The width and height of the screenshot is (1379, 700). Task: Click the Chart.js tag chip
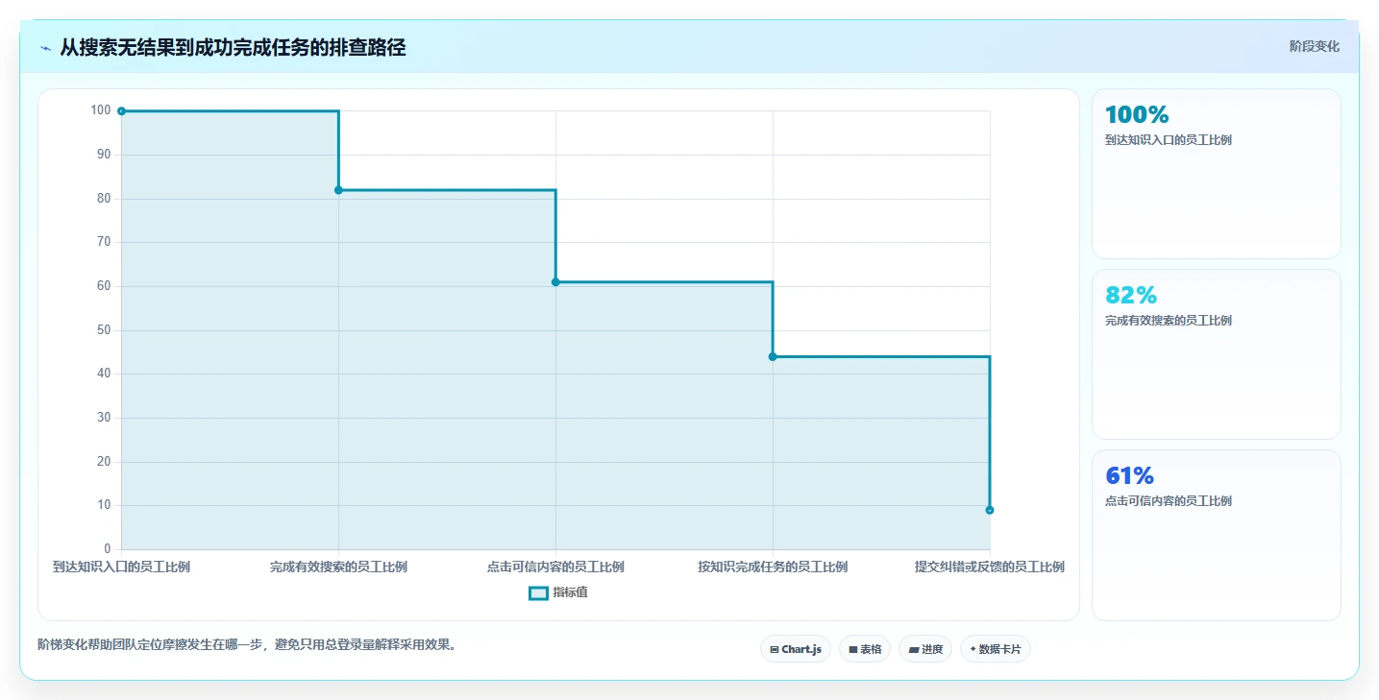(795, 649)
